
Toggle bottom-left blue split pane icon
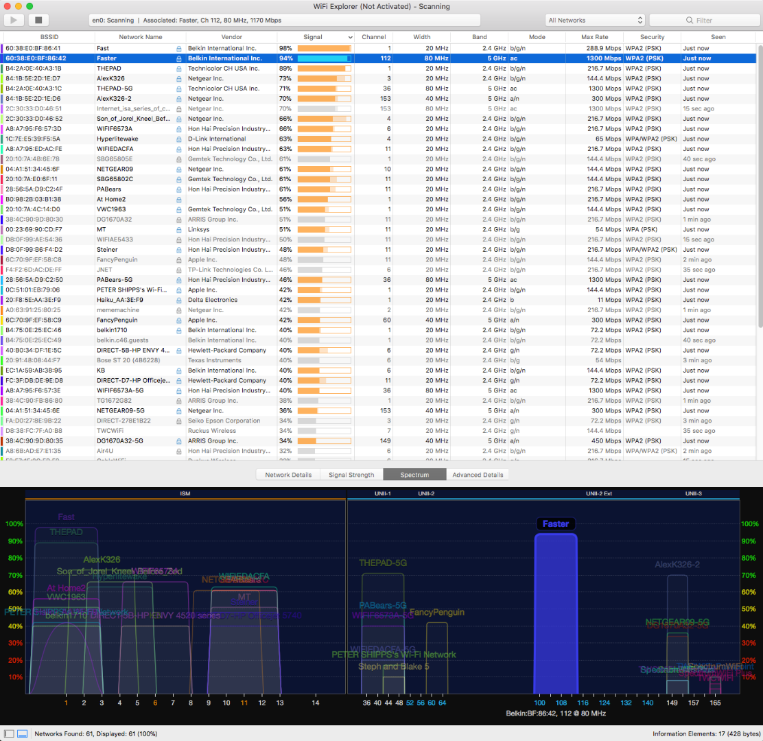[23, 733]
